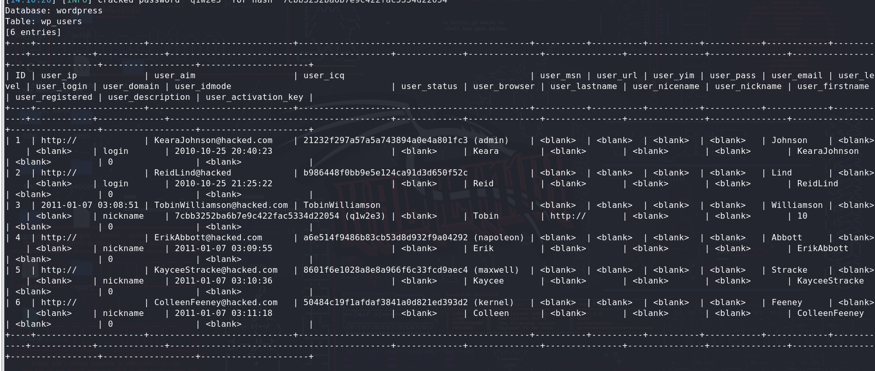Click the timestamp 2010-10-25 20:40:23
Viewport: 875px width, 371px height.
coord(223,151)
